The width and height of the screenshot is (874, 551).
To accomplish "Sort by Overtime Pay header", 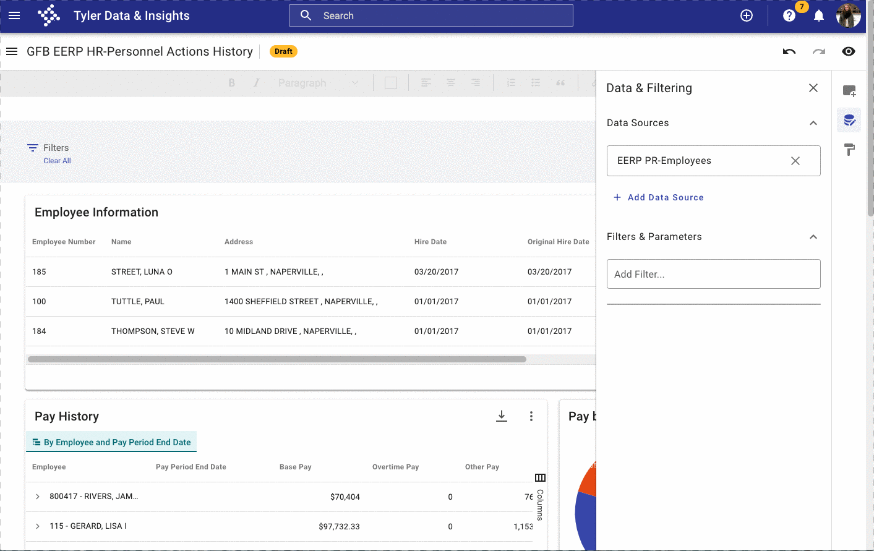I will pyautogui.click(x=395, y=467).
